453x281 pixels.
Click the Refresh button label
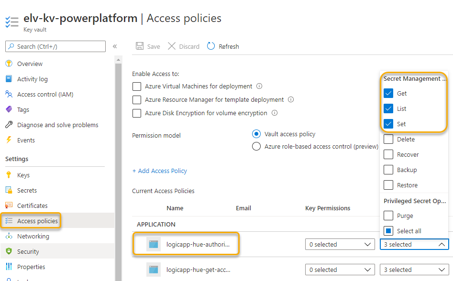[x=229, y=46]
